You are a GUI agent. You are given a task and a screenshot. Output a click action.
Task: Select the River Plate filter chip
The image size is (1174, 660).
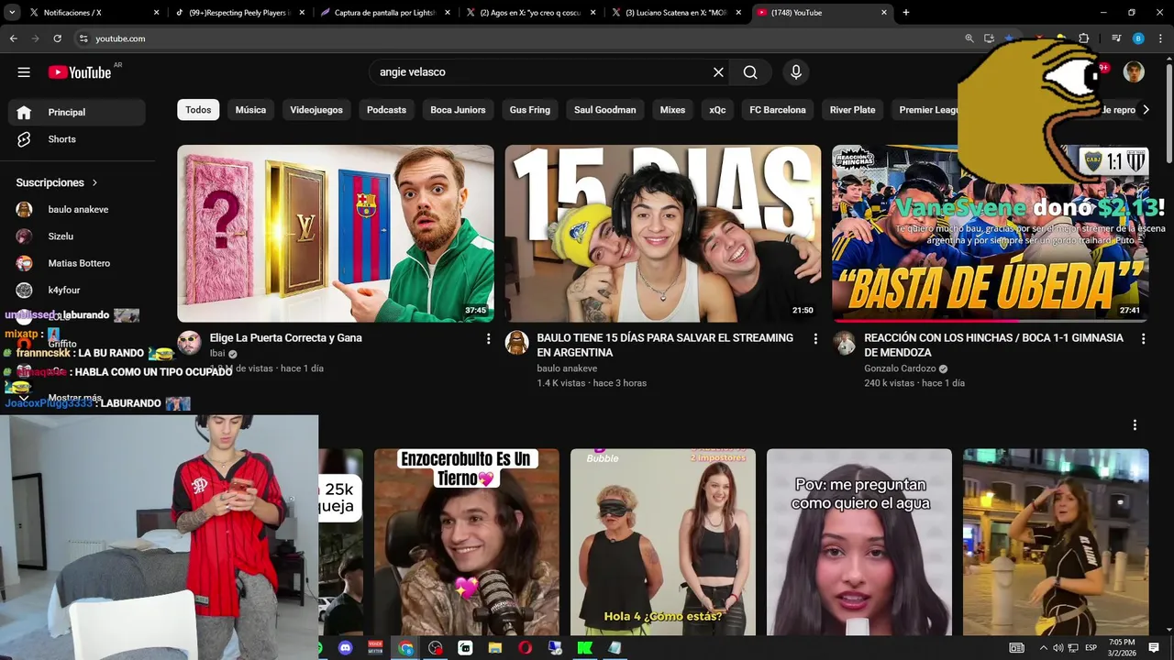pos(852,110)
